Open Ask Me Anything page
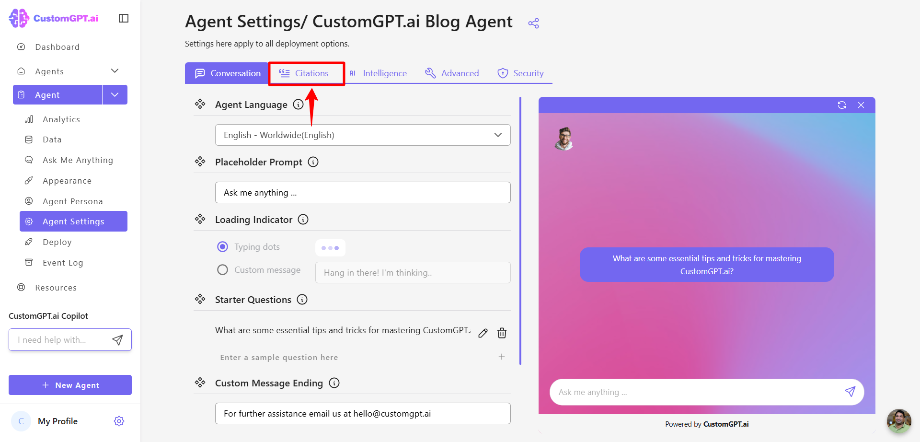This screenshot has width=920, height=442. coord(78,160)
